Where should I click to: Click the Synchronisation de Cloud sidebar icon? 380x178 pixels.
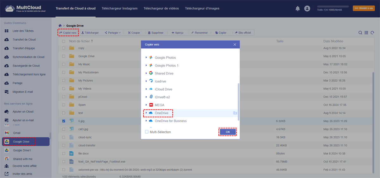[x=7, y=57]
